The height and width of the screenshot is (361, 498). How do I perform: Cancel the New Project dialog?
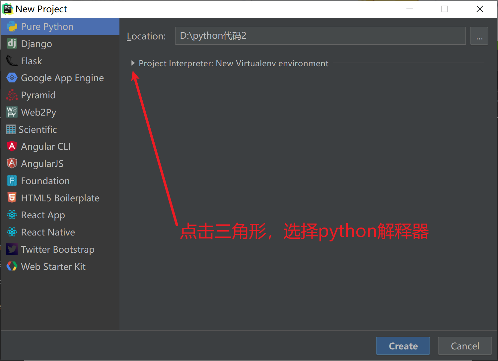click(465, 346)
